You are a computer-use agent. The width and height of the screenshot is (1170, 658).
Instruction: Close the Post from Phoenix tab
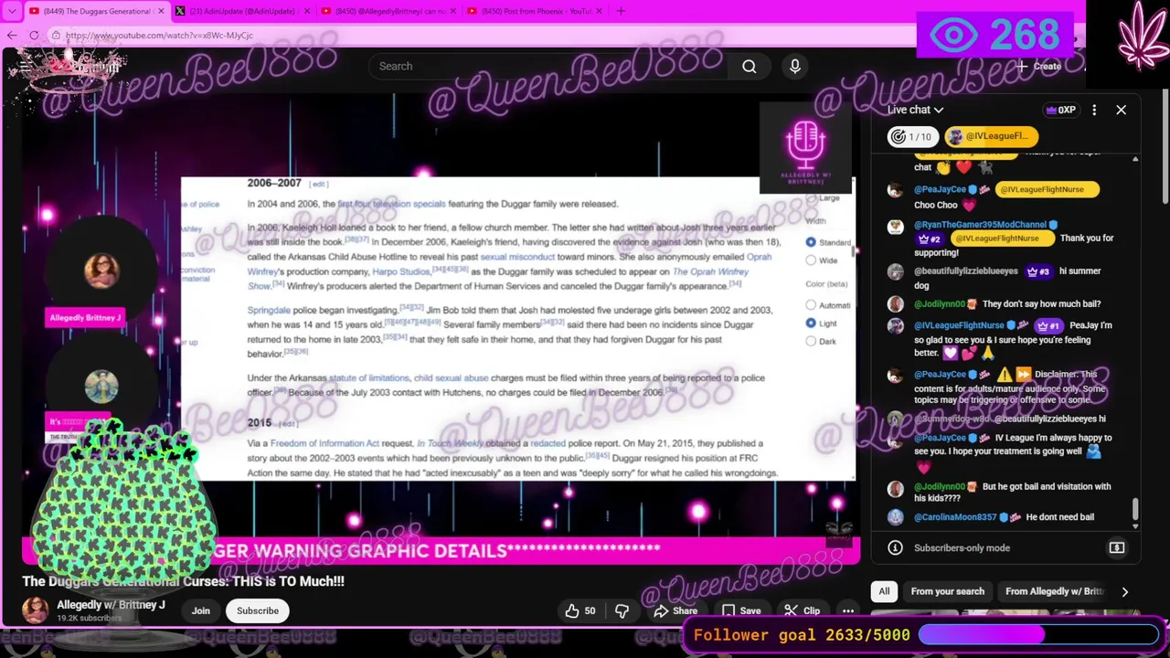coord(598,11)
